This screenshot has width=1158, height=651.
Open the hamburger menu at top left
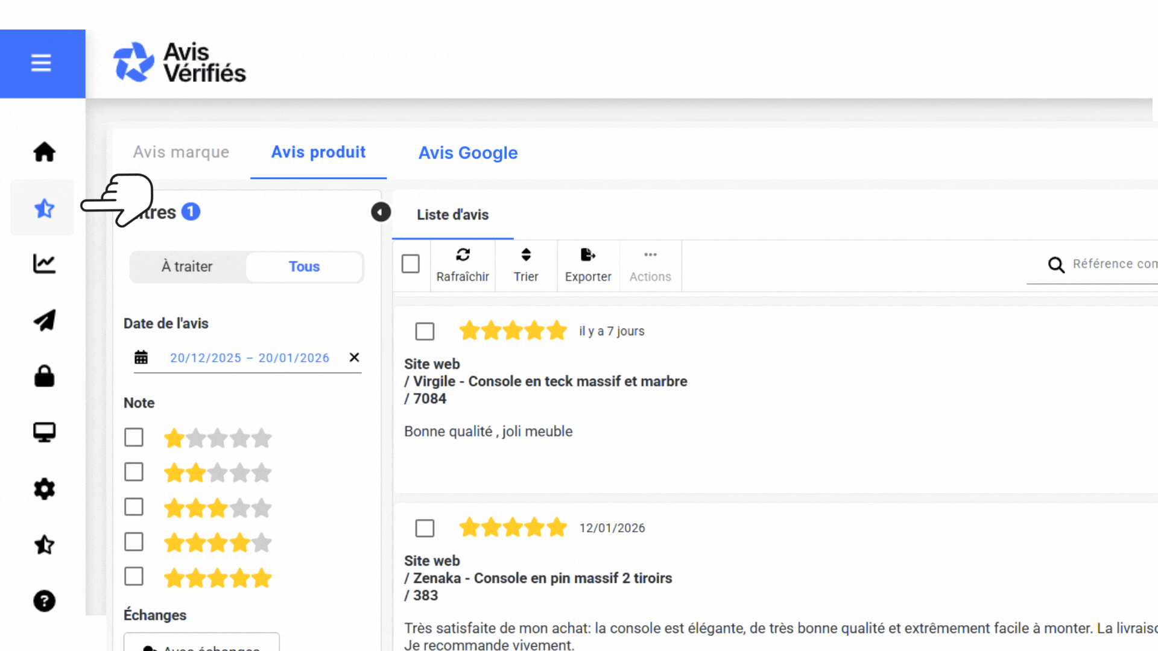pyautogui.click(x=41, y=63)
